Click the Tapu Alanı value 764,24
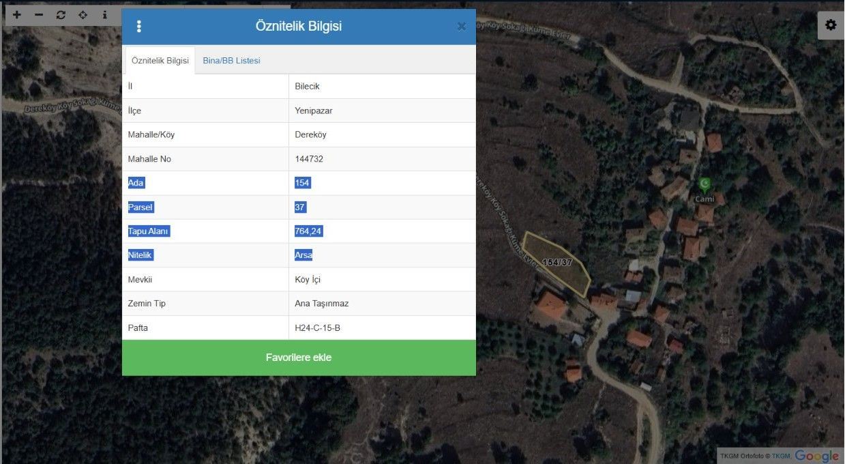 coord(308,231)
